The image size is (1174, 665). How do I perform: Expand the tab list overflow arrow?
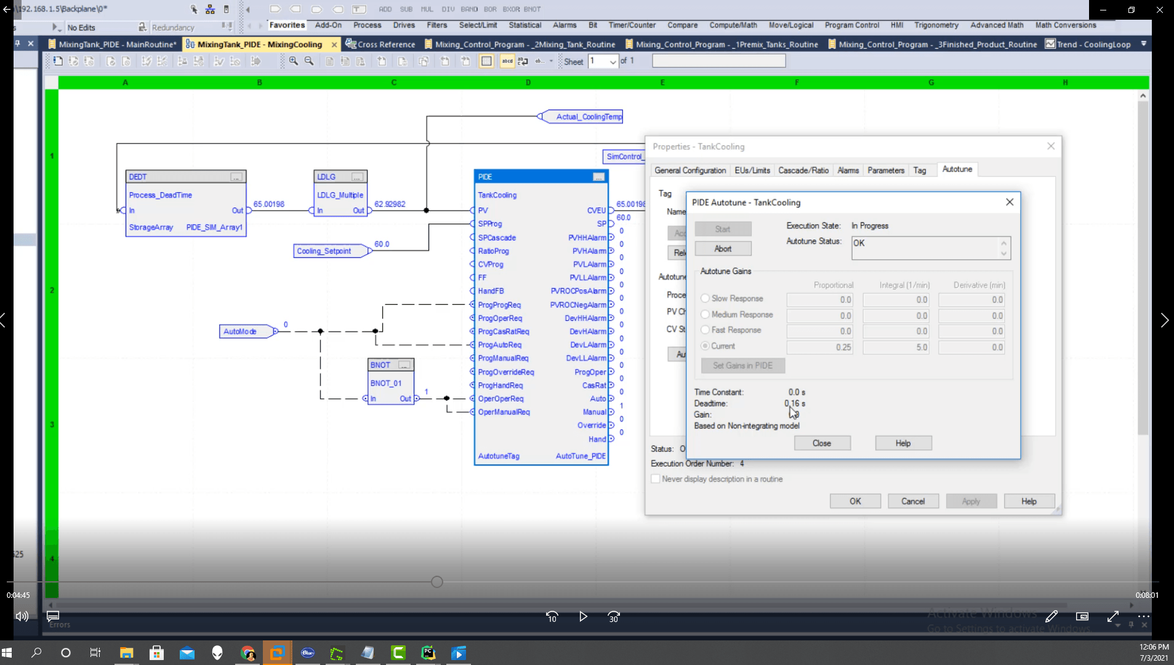click(x=1143, y=44)
